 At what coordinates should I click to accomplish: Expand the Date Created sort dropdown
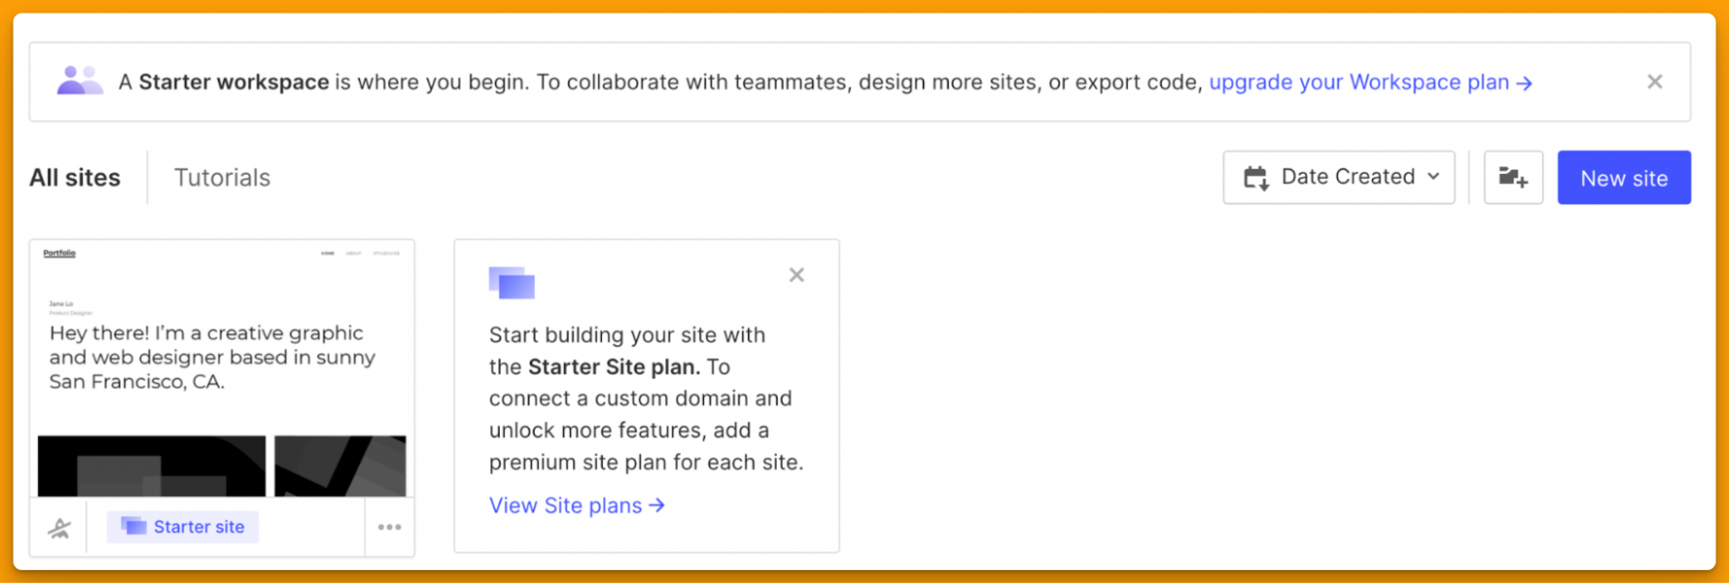[x=1338, y=177]
